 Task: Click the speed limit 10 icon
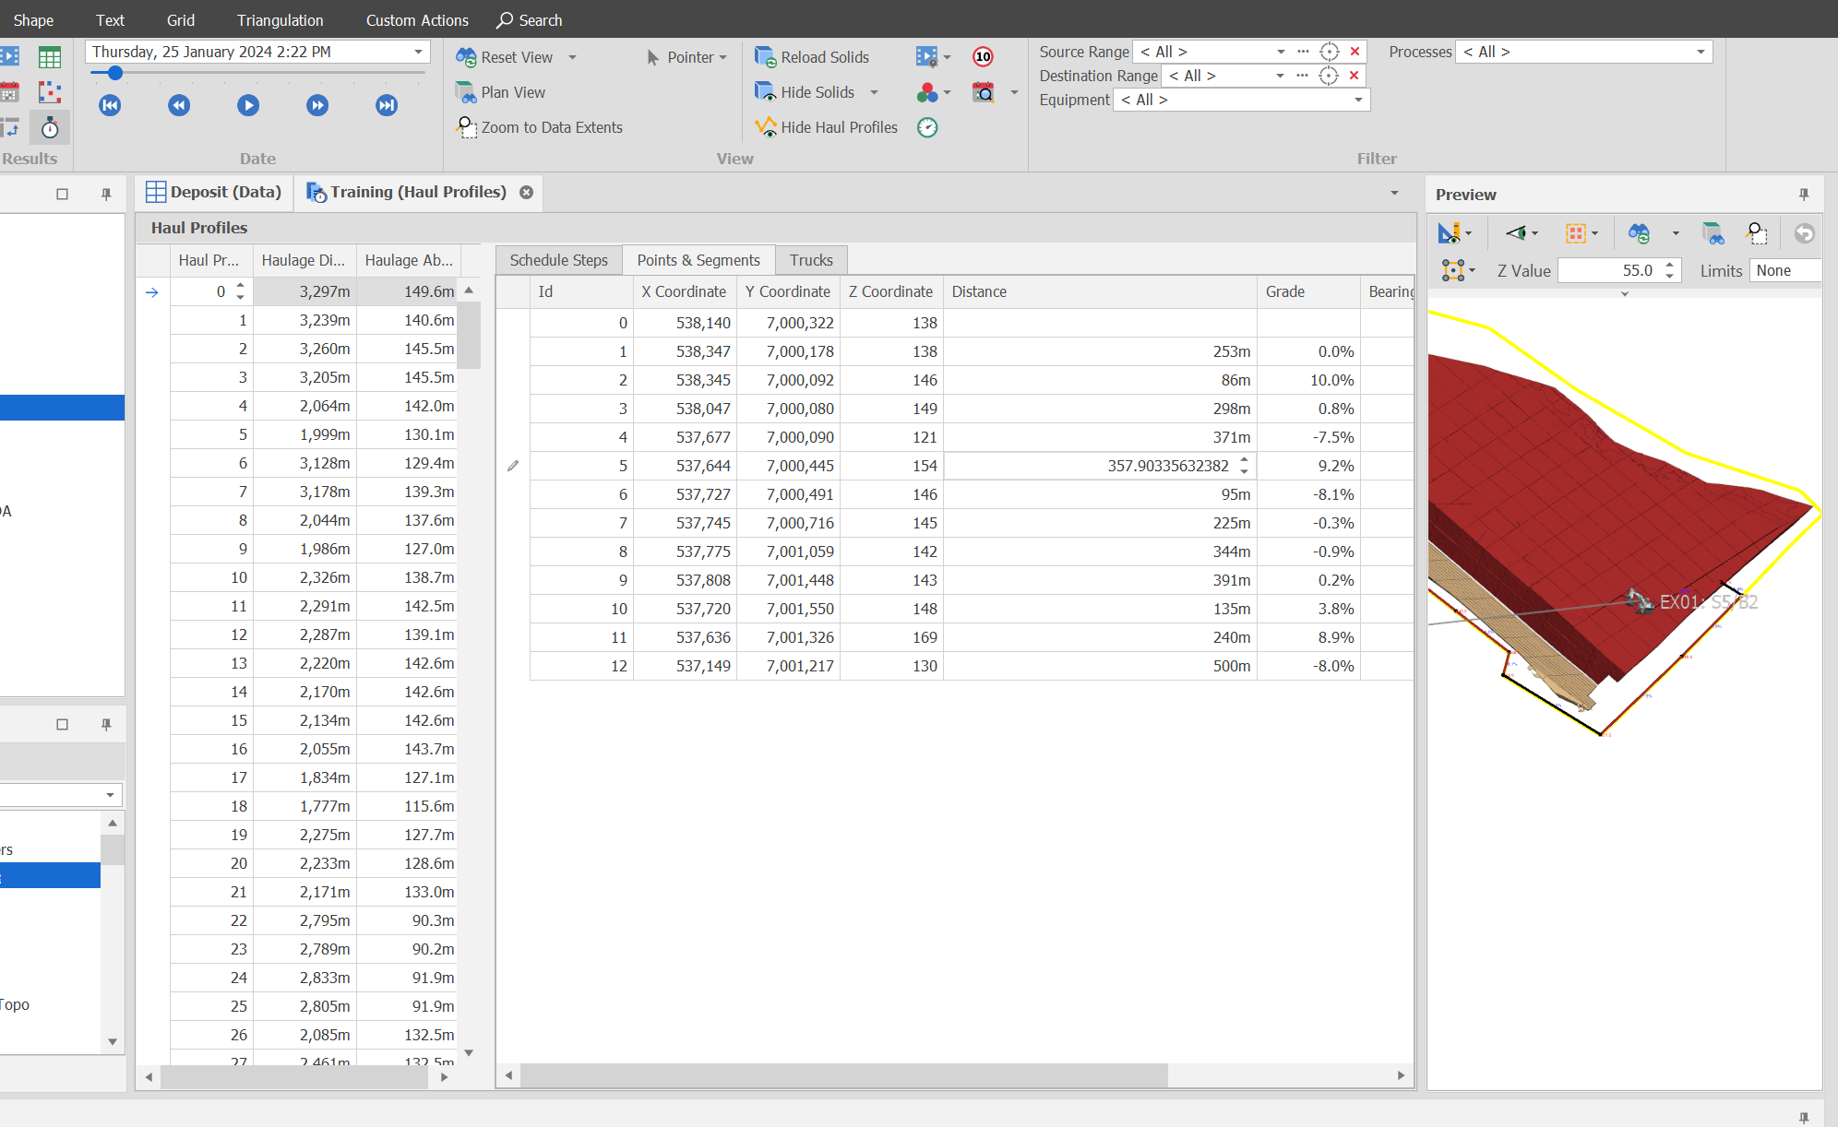coord(982,56)
